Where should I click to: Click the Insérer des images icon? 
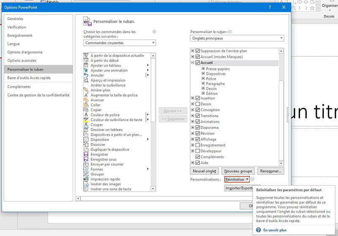pyautogui.click(x=86, y=184)
